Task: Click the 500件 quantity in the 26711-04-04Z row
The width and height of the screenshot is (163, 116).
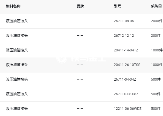Action: [x=156, y=79]
